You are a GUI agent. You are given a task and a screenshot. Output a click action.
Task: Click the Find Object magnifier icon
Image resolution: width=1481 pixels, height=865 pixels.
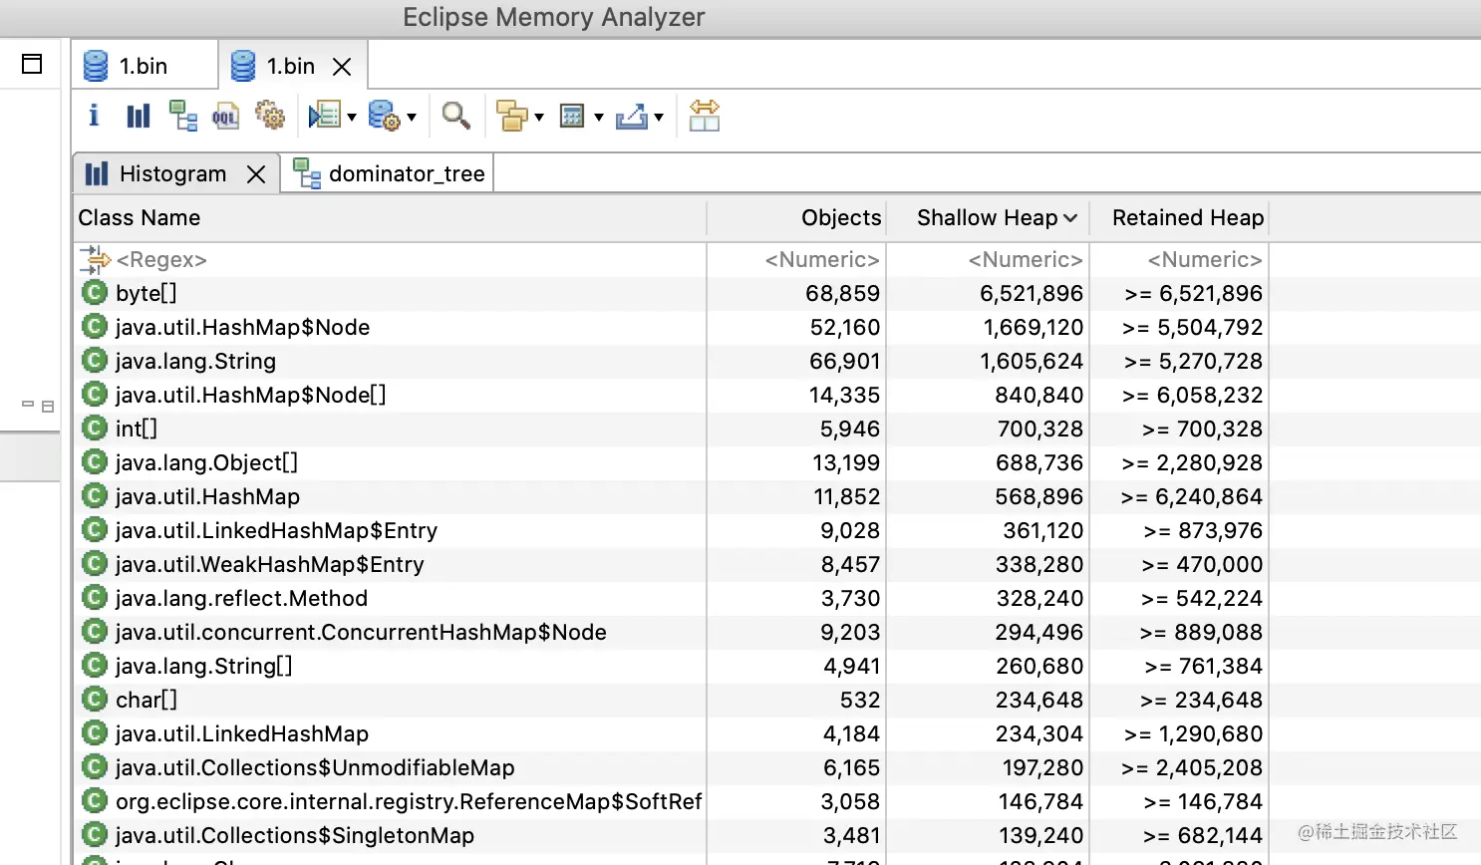click(x=455, y=116)
